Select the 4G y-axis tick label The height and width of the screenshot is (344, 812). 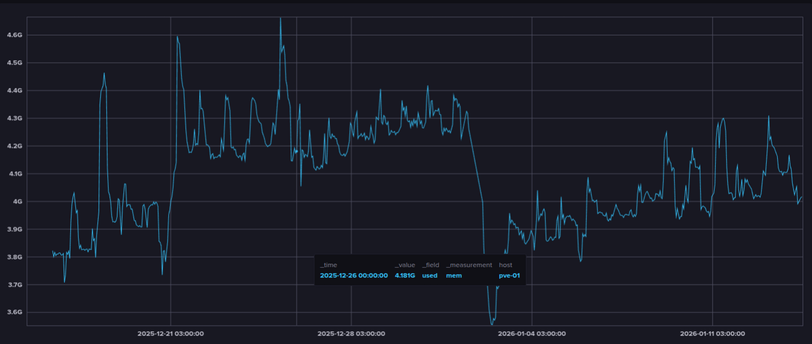point(17,202)
